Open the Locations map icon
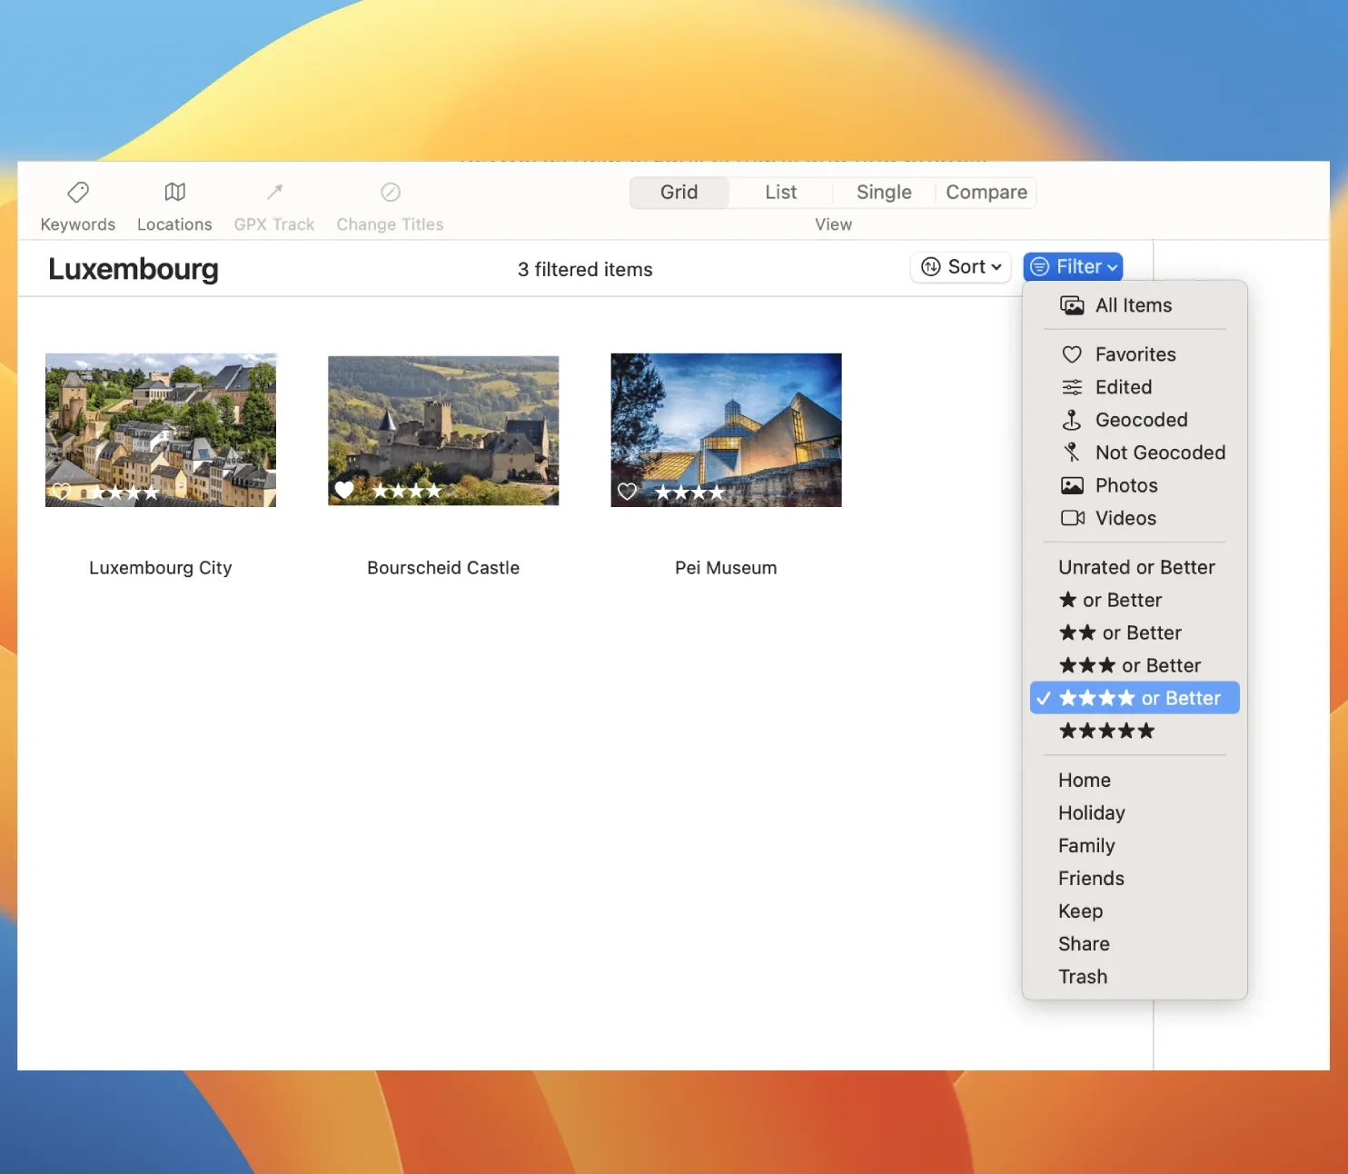Viewport: 1348px width, 1174px height. pyautogui.click(x=174, y=193)
